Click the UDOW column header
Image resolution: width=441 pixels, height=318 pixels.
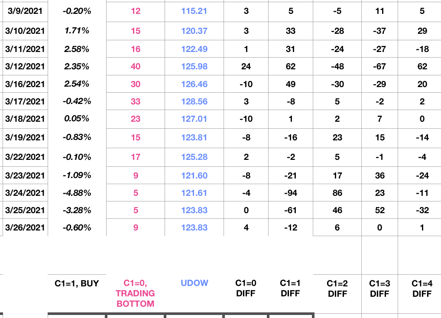(194, 283)
